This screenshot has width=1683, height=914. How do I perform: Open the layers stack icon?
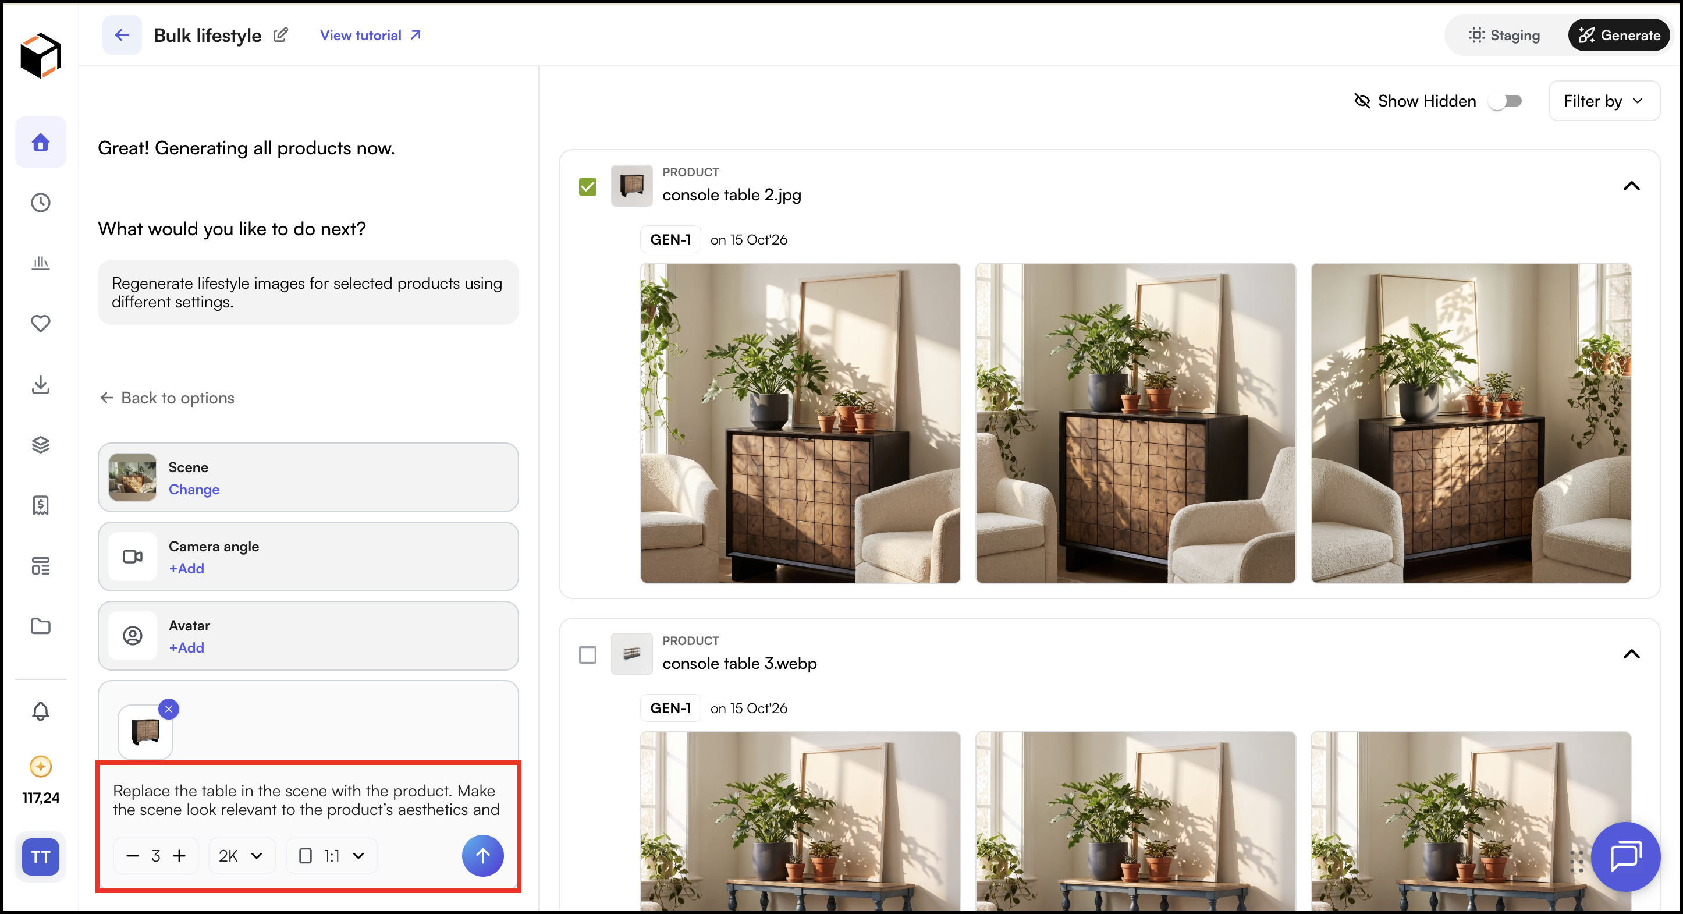tap(41, 445)
